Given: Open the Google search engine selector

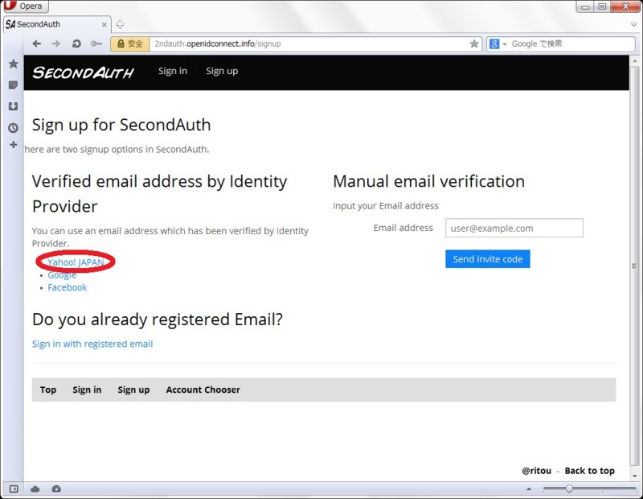Looking at the screenshot, I should (498, 43).
